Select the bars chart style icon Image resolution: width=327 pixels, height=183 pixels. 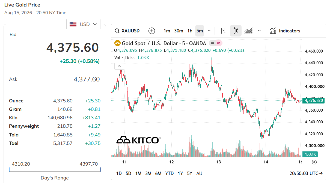(223, 31)
